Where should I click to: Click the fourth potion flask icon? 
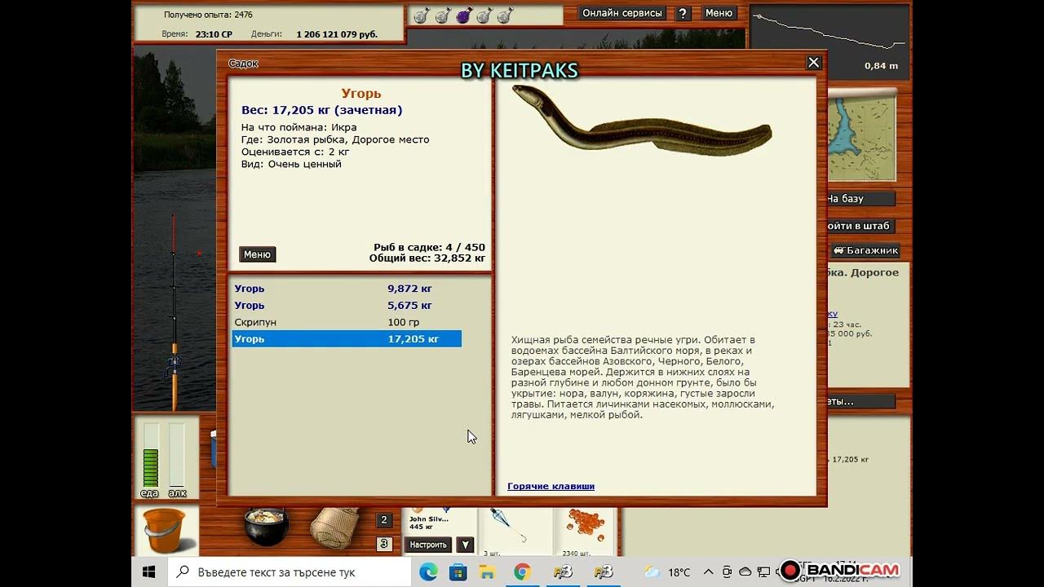click(484, 15)
